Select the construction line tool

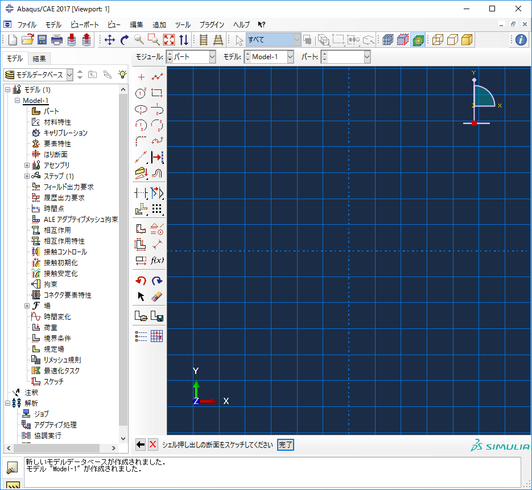tap(141, 157)
